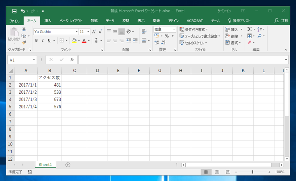296x181 pixels.
Task: Toggle bold formatting
Action: click(x=37, y=40)
